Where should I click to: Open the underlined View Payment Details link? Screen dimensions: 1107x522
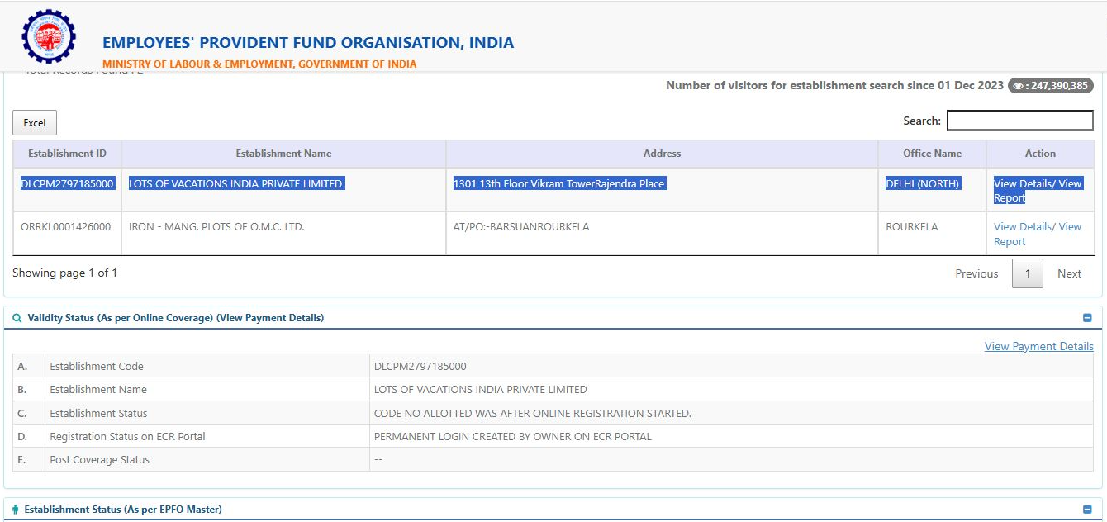(x=1038, y=347)
